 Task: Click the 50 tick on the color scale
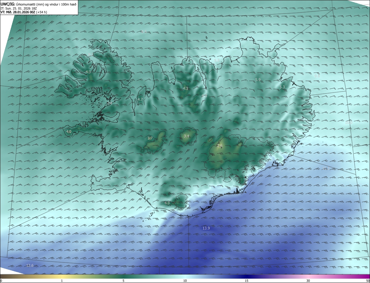[368, 281]
